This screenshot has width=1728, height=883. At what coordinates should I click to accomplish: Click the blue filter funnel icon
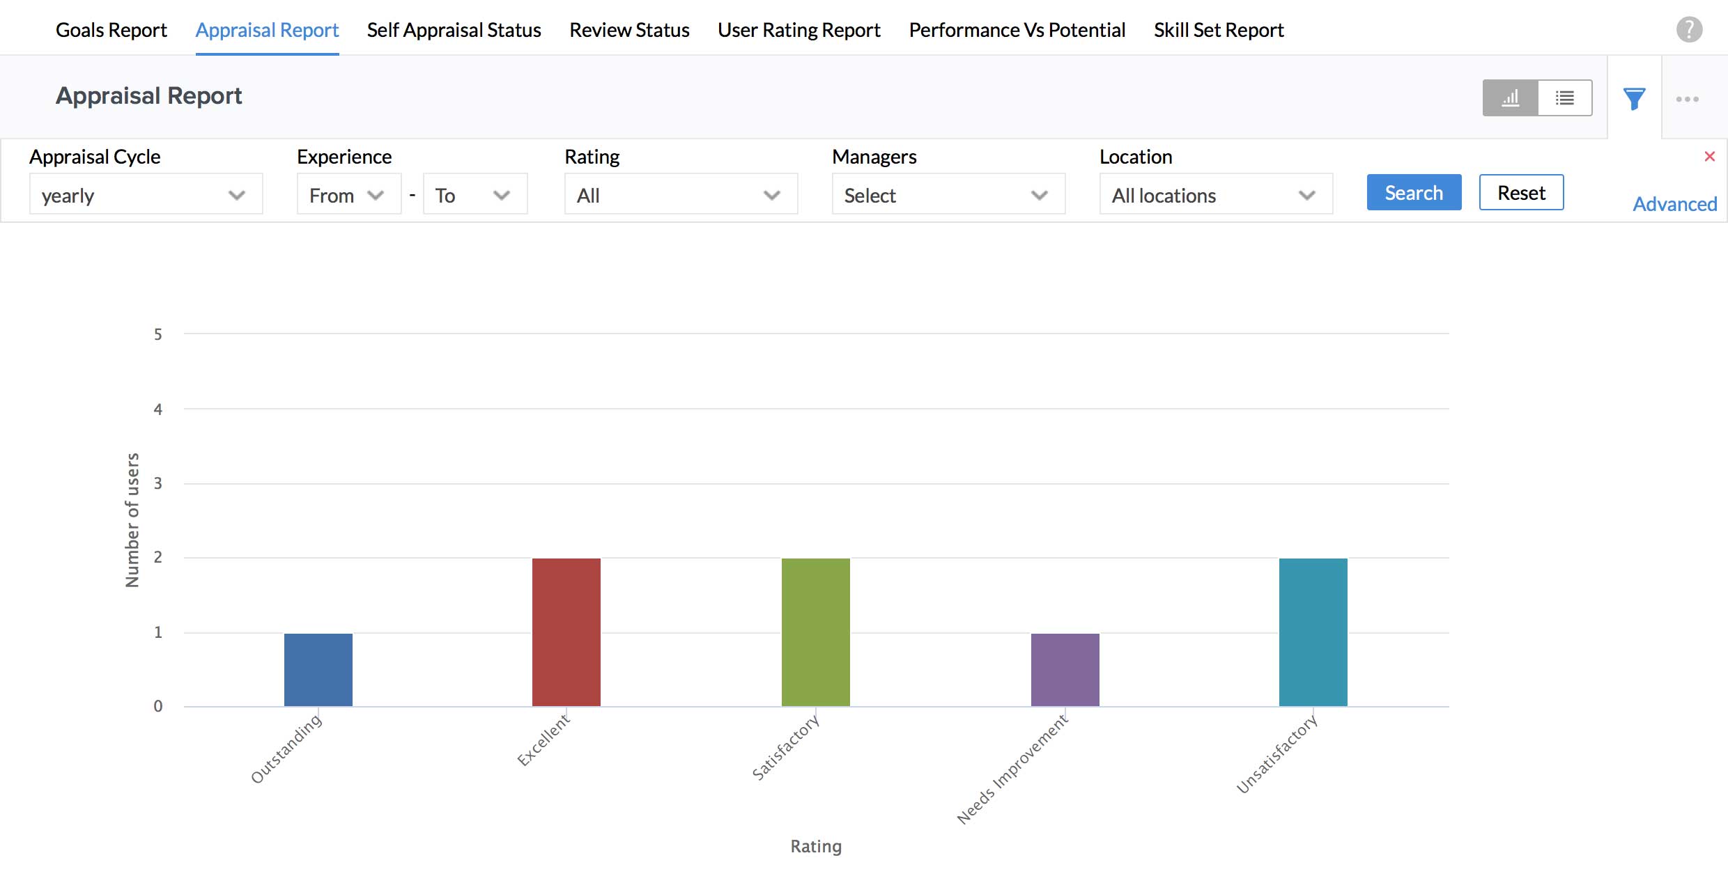1634,99
